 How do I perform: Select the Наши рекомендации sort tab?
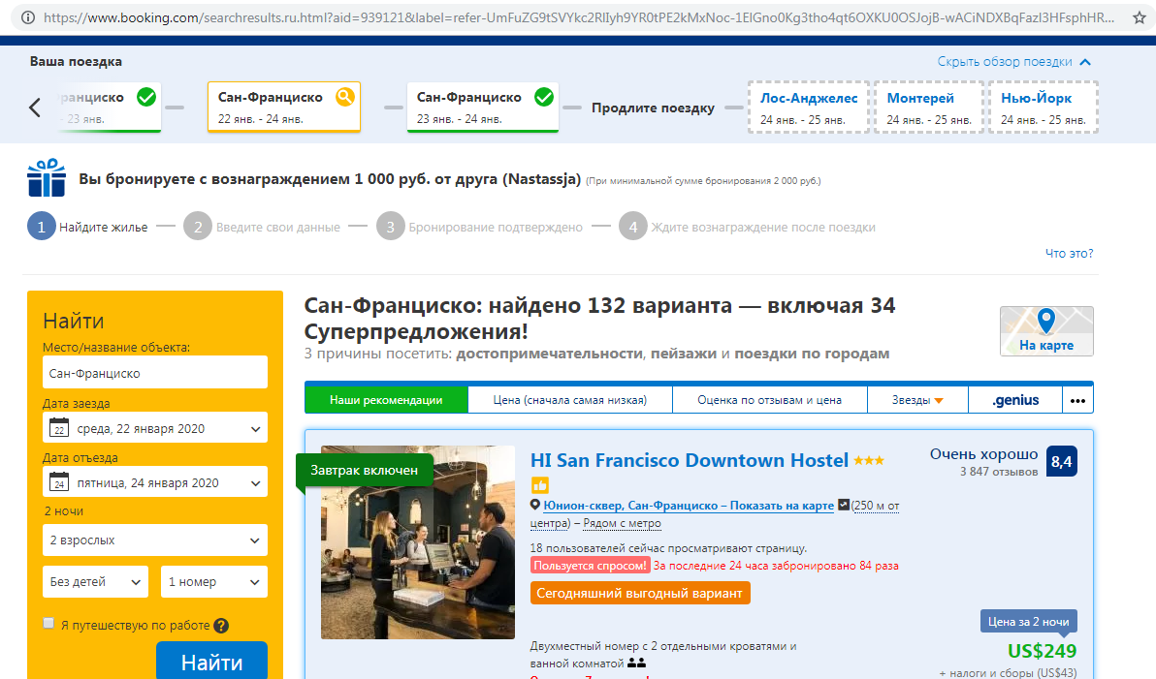coord(386,400)
